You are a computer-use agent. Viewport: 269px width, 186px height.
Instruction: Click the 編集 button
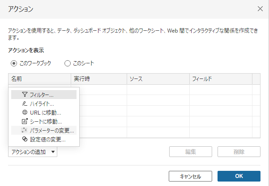(x=191, y=152)
